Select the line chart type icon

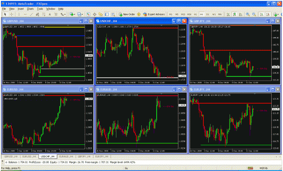tap(240, 14)
